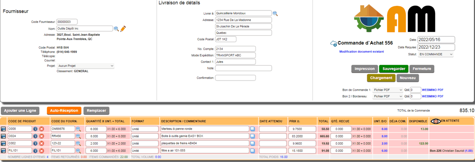Show info for product O024
The width and height of the screenshot is (475, 162).
tap(35, 136)
